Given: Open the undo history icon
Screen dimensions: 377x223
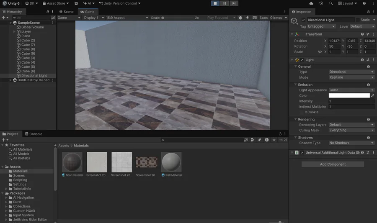Looking at the screenshot, I should (x=321, y=3).
